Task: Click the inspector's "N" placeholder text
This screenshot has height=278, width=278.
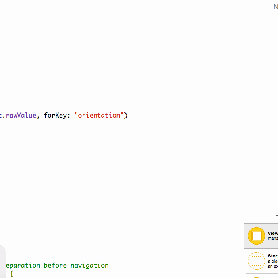Action: [x=276, y=7]
